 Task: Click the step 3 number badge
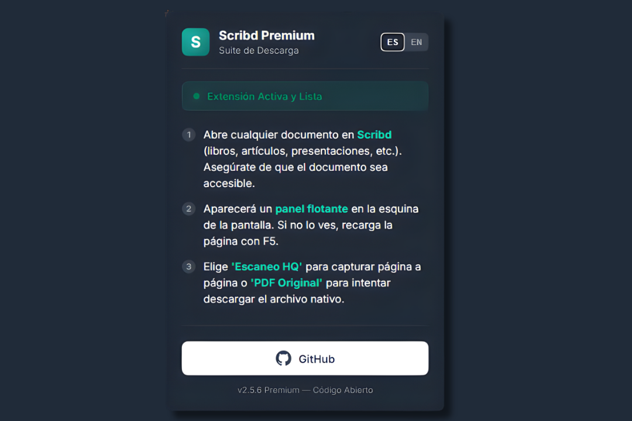[x=188, y=267]
